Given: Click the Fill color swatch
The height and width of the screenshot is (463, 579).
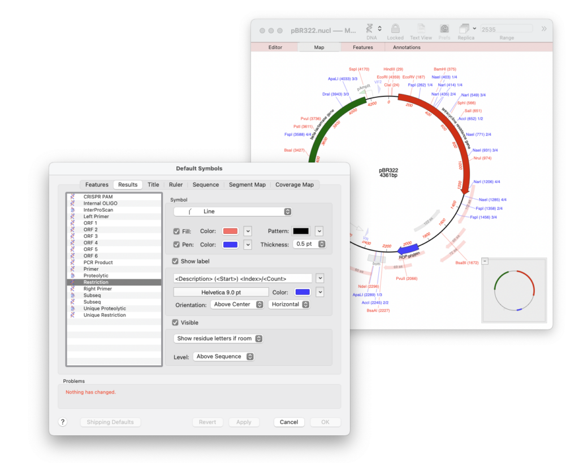Looking at the screenshot, I should coord(231,232).
